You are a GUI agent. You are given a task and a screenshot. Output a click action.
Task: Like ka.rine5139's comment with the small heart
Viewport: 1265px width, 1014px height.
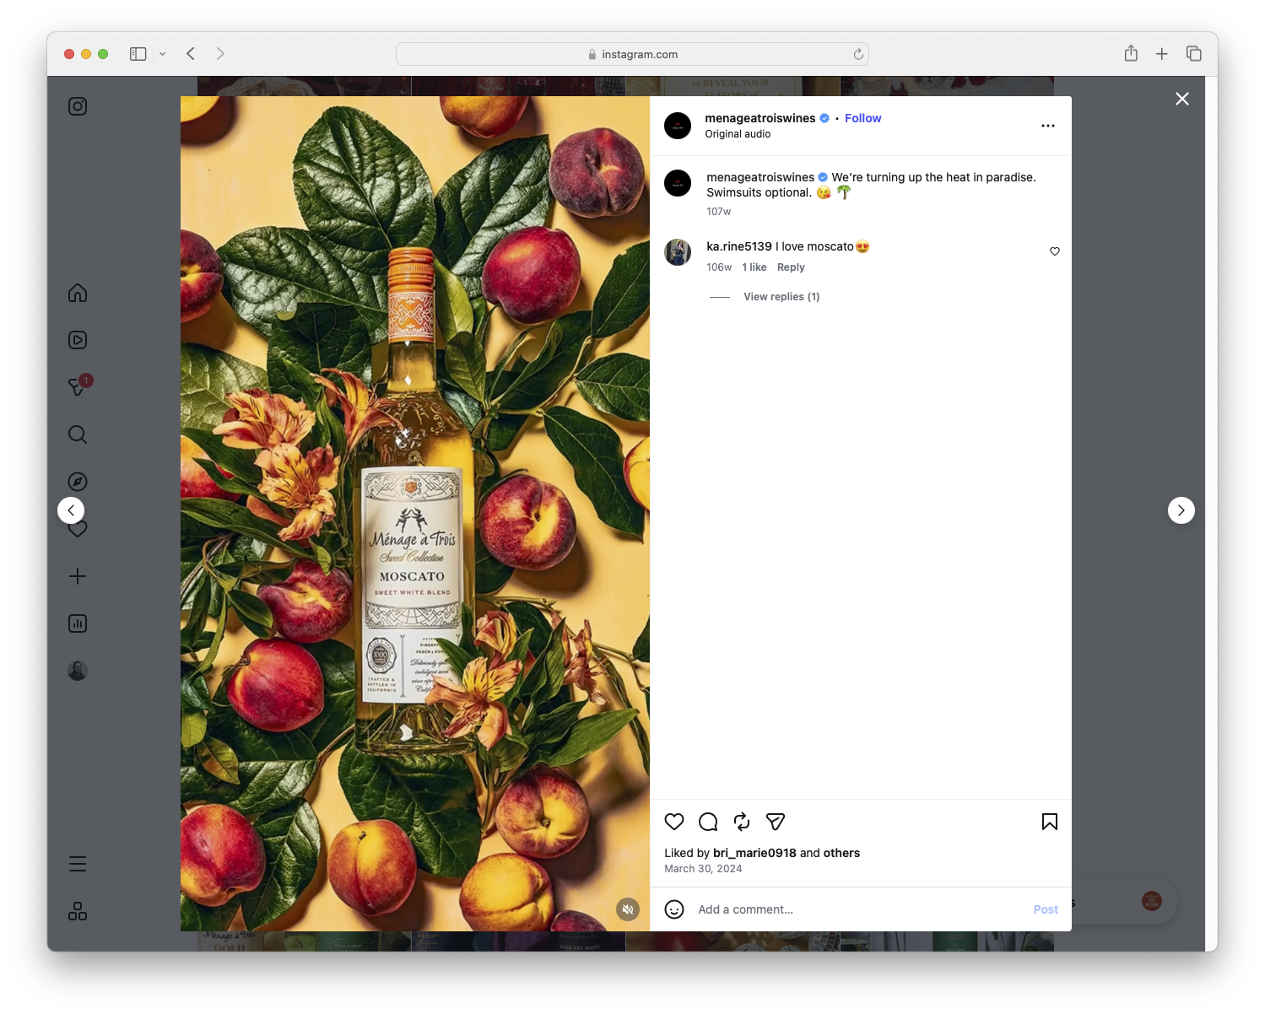click(x=1054, y=251)
